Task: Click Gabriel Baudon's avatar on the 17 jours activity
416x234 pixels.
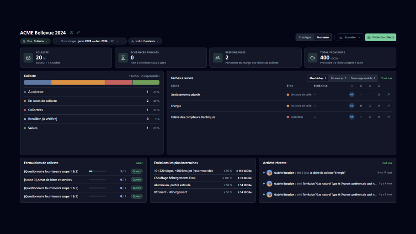Action: click(269, 173)
